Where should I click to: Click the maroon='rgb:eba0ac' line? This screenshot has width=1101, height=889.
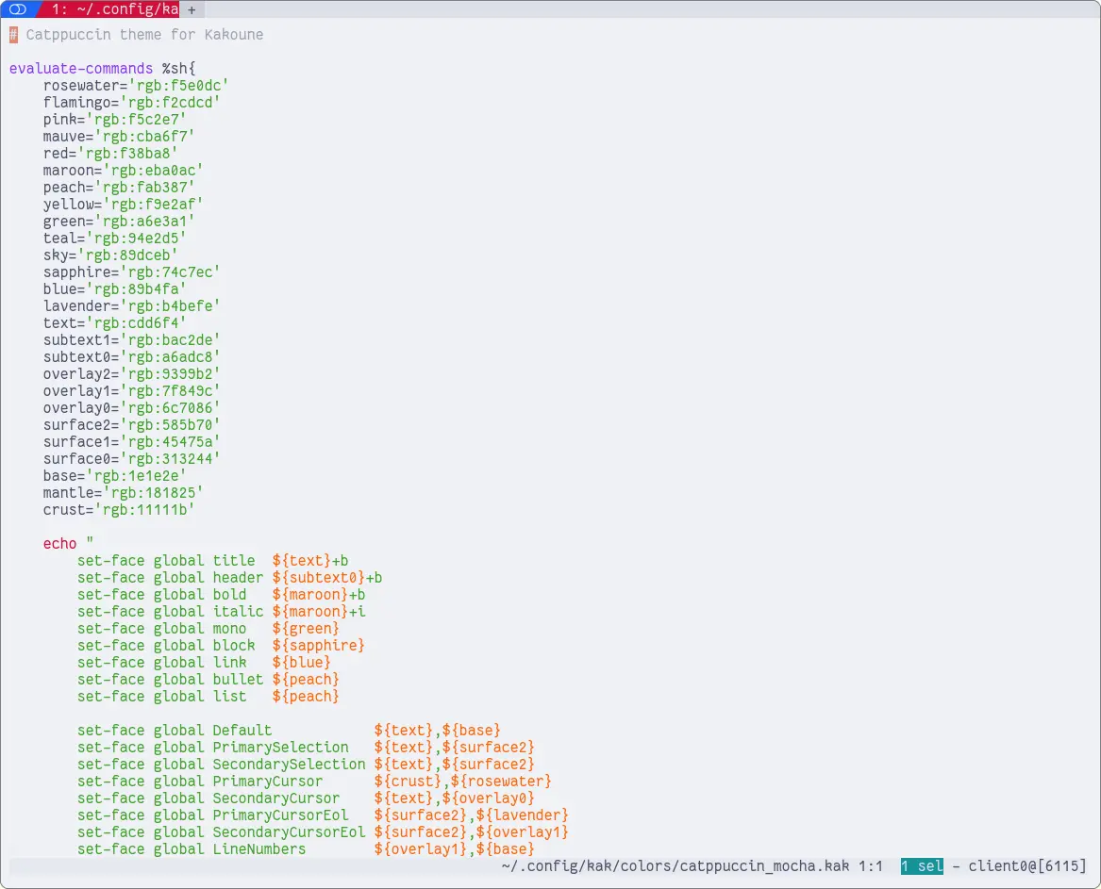(123, 171)
